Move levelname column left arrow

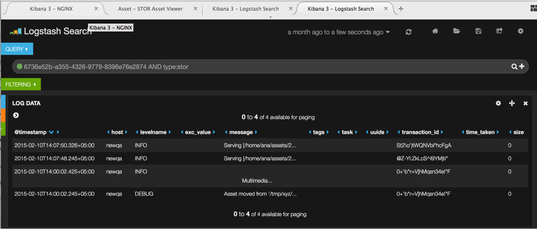(x=137, y=132)
